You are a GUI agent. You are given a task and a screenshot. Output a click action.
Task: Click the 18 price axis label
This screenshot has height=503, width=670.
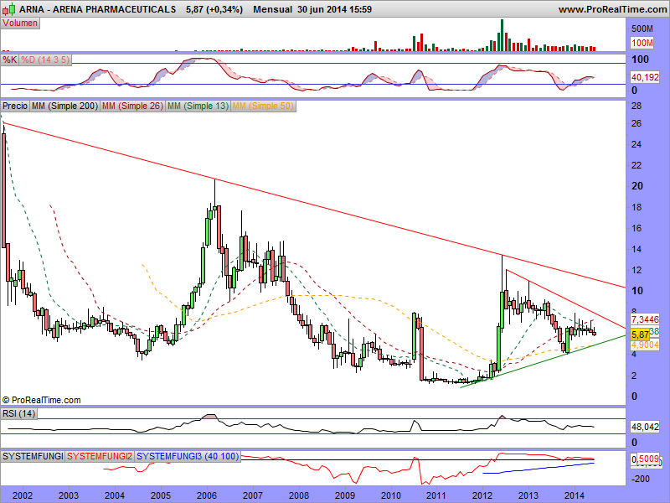(x=636, y=207)
